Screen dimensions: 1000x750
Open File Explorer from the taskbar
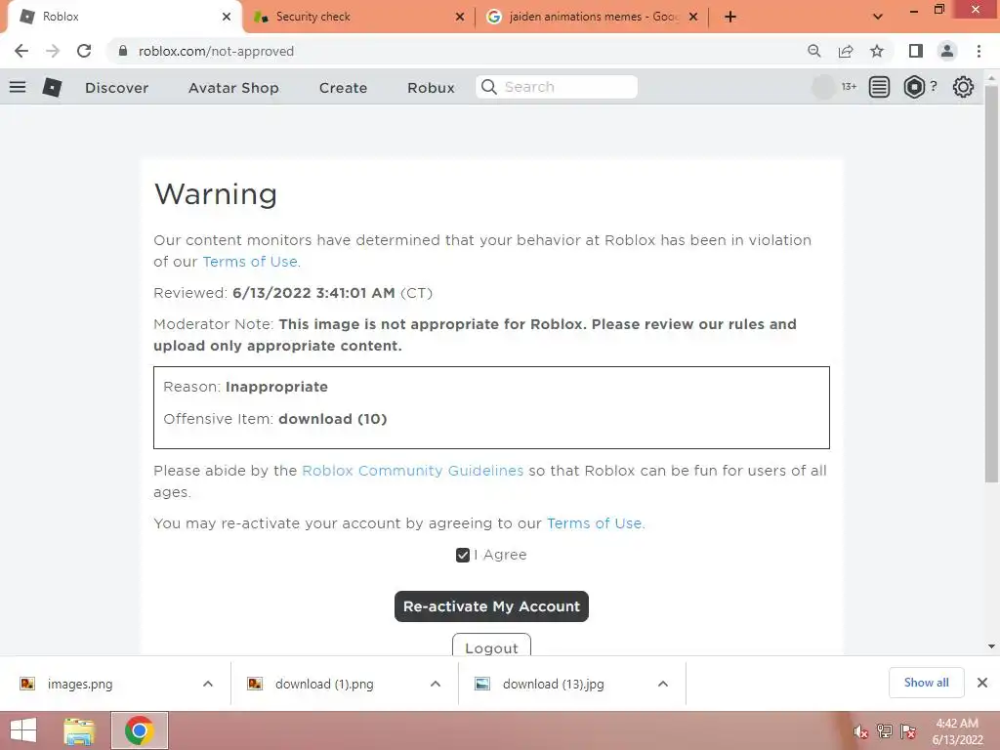pos(79,730)
